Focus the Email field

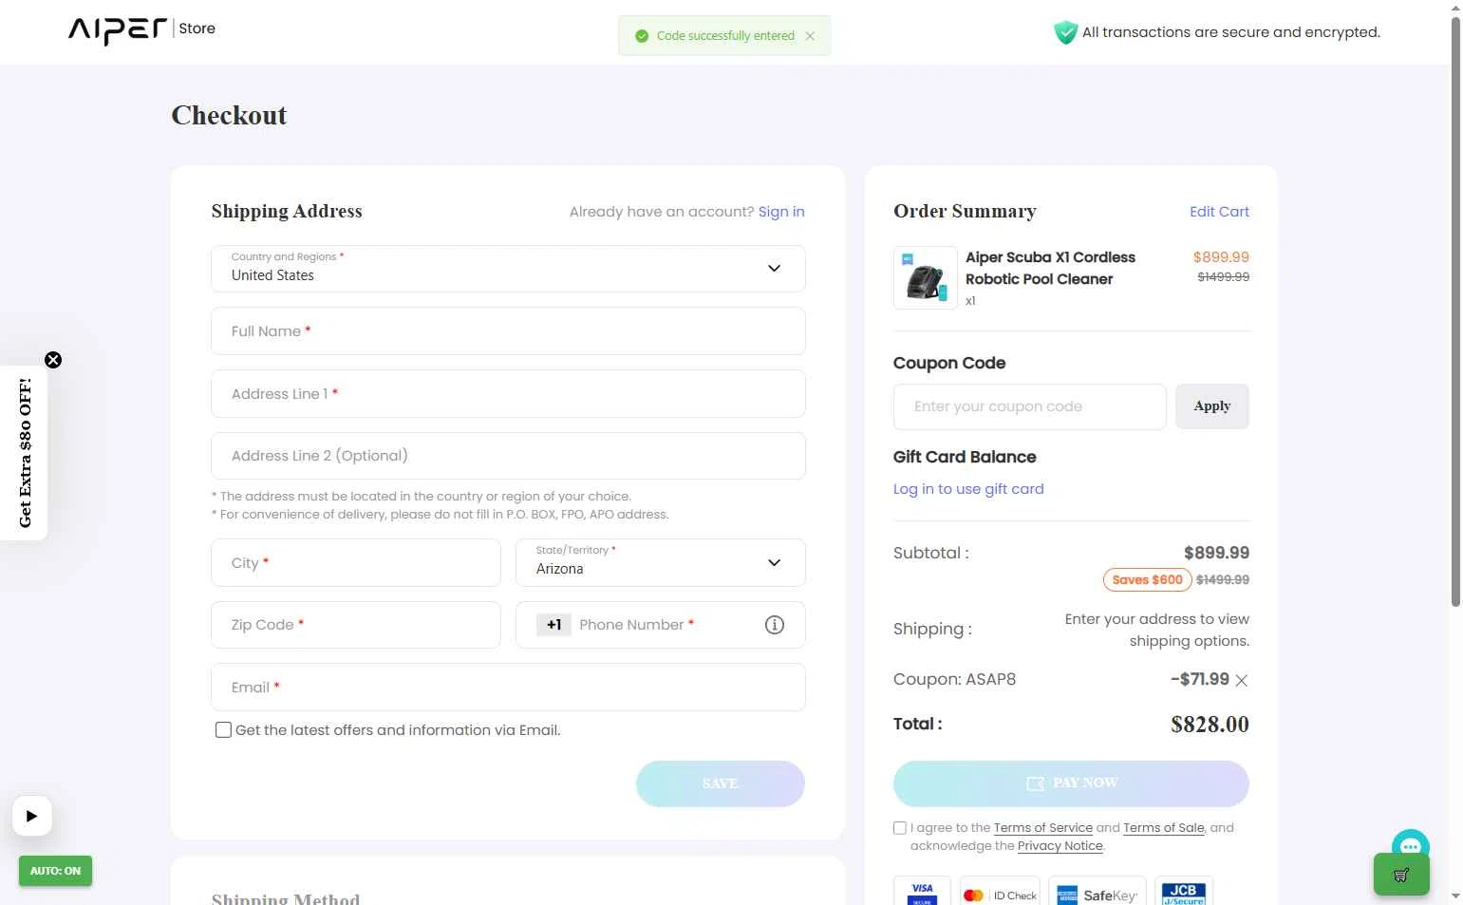(x=508, y=688)
